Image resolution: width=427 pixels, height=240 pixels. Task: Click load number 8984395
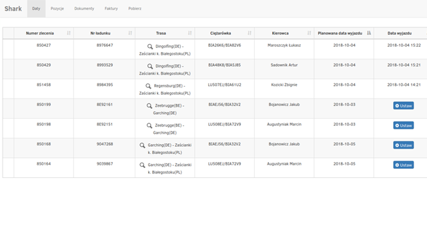pos(105,85)
